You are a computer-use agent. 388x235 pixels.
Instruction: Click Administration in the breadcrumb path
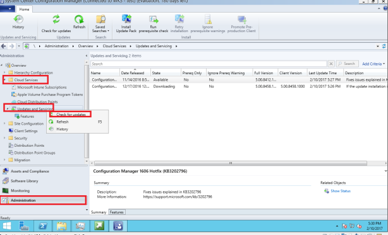56,46
